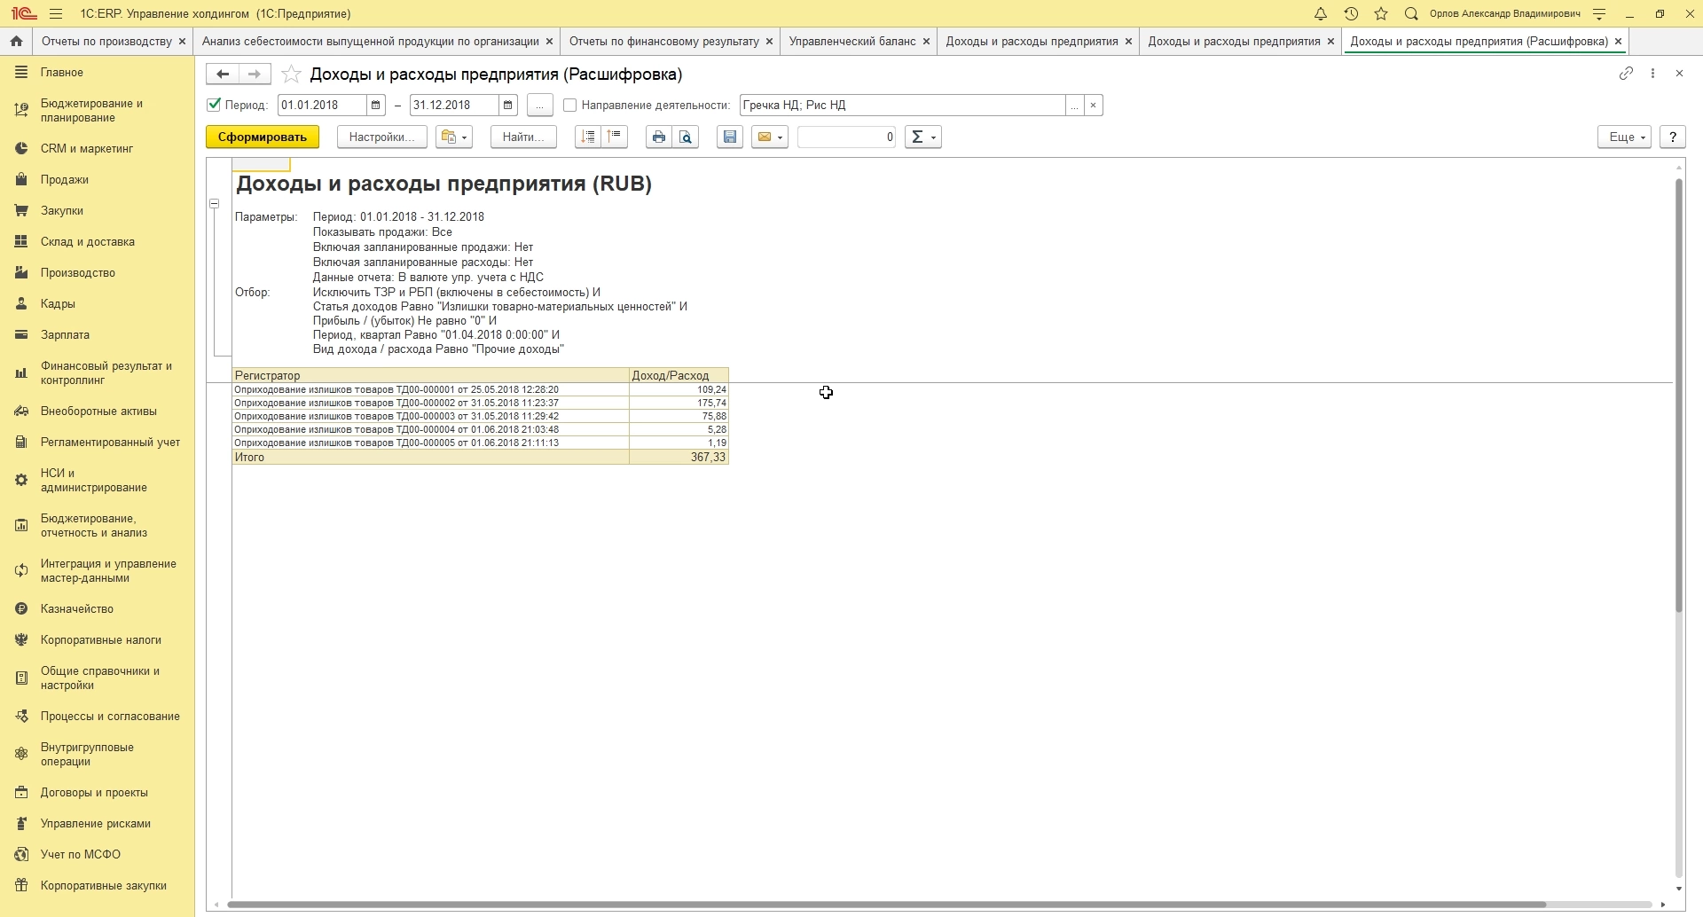Open the notifications bell

click(1321, 14)
